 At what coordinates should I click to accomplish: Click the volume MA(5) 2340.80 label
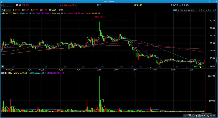[20, 73]
